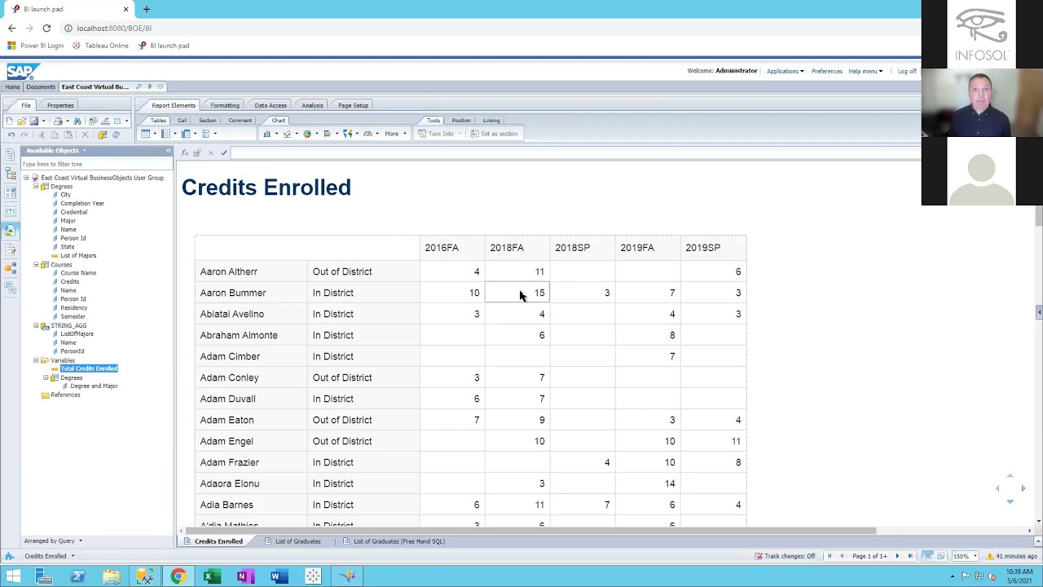Open Power BI Login bookmark

[x=36, y=46]
